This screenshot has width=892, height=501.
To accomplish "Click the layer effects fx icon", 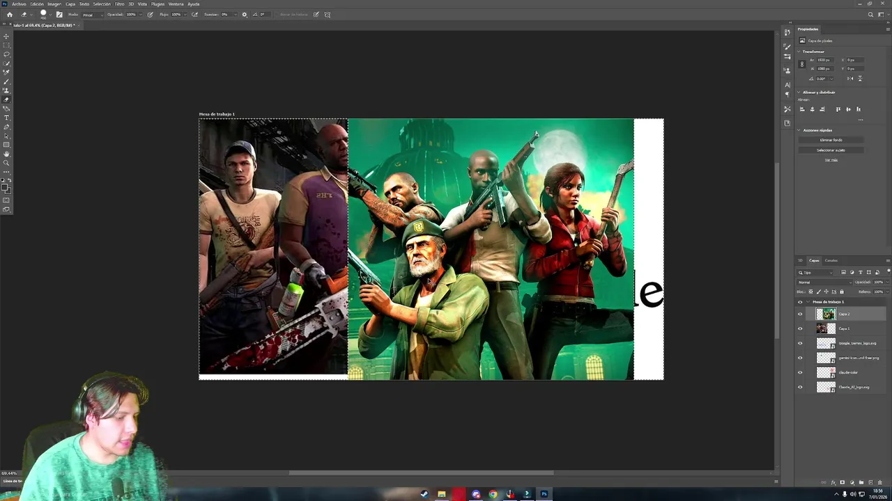I will click(x=833, y=482).
